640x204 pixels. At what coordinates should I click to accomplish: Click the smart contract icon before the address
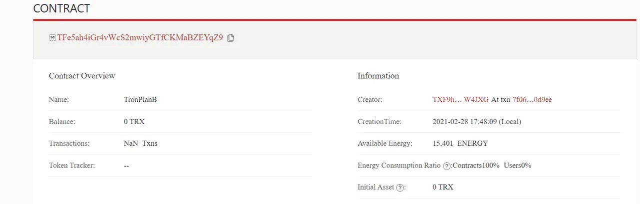pos(52,38)
